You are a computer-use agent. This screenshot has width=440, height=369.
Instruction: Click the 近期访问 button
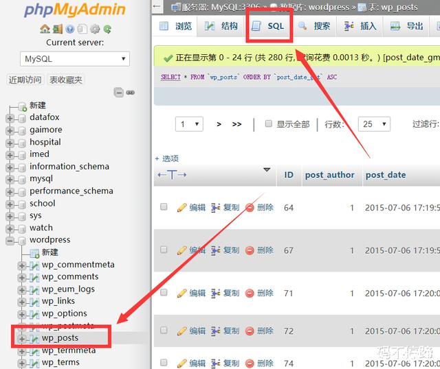pos(25,80)
